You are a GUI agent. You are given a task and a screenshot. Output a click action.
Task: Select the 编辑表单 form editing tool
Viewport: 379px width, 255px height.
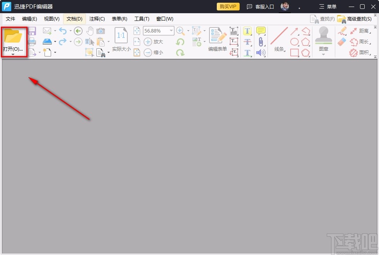pos(218,38)
